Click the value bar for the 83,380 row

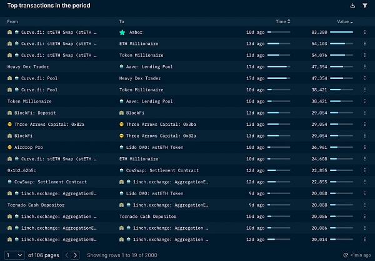(x=342, y=32)
